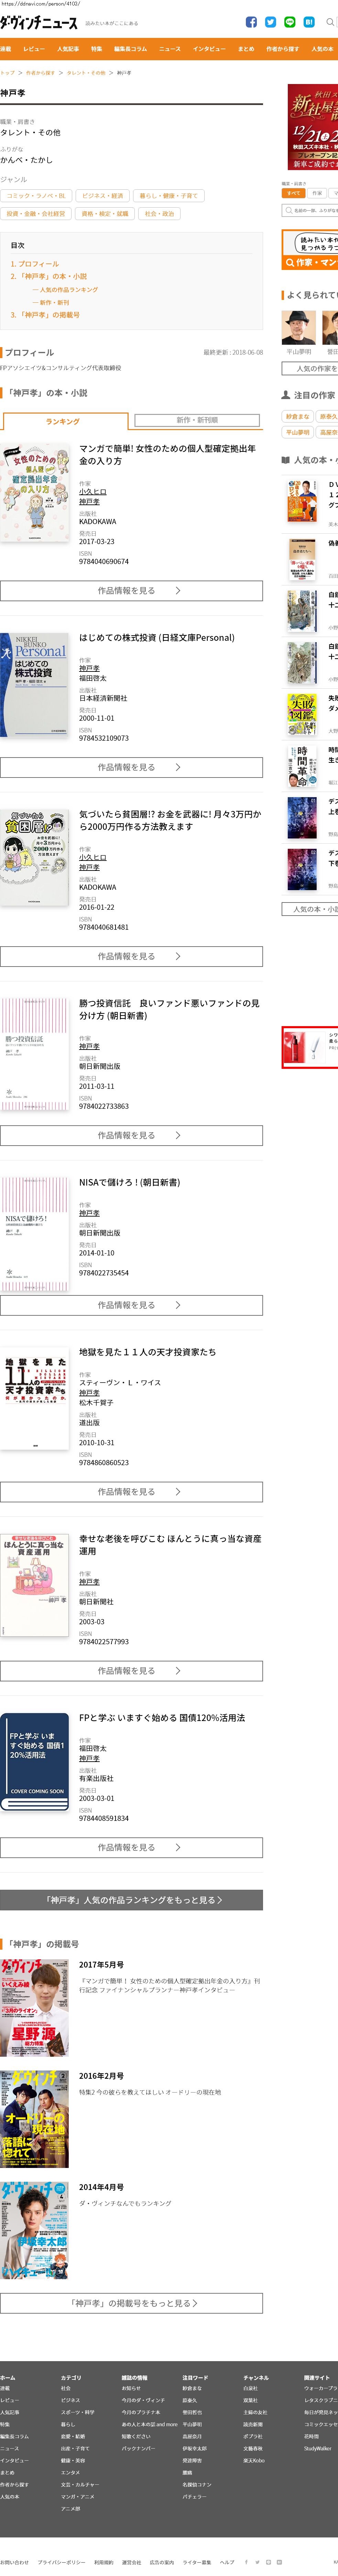The width and height of the screenshot is (338, 2576).
Task: Switch to the 新作・新刊順 tab
Action: (x=197, y=420)
